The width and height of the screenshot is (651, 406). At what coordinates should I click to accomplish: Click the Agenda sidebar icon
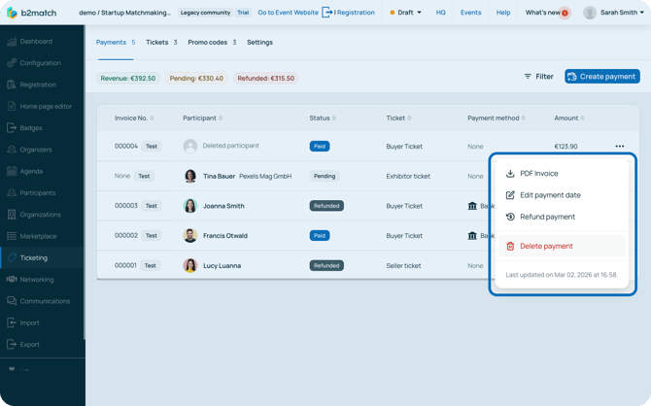(12, 171)
